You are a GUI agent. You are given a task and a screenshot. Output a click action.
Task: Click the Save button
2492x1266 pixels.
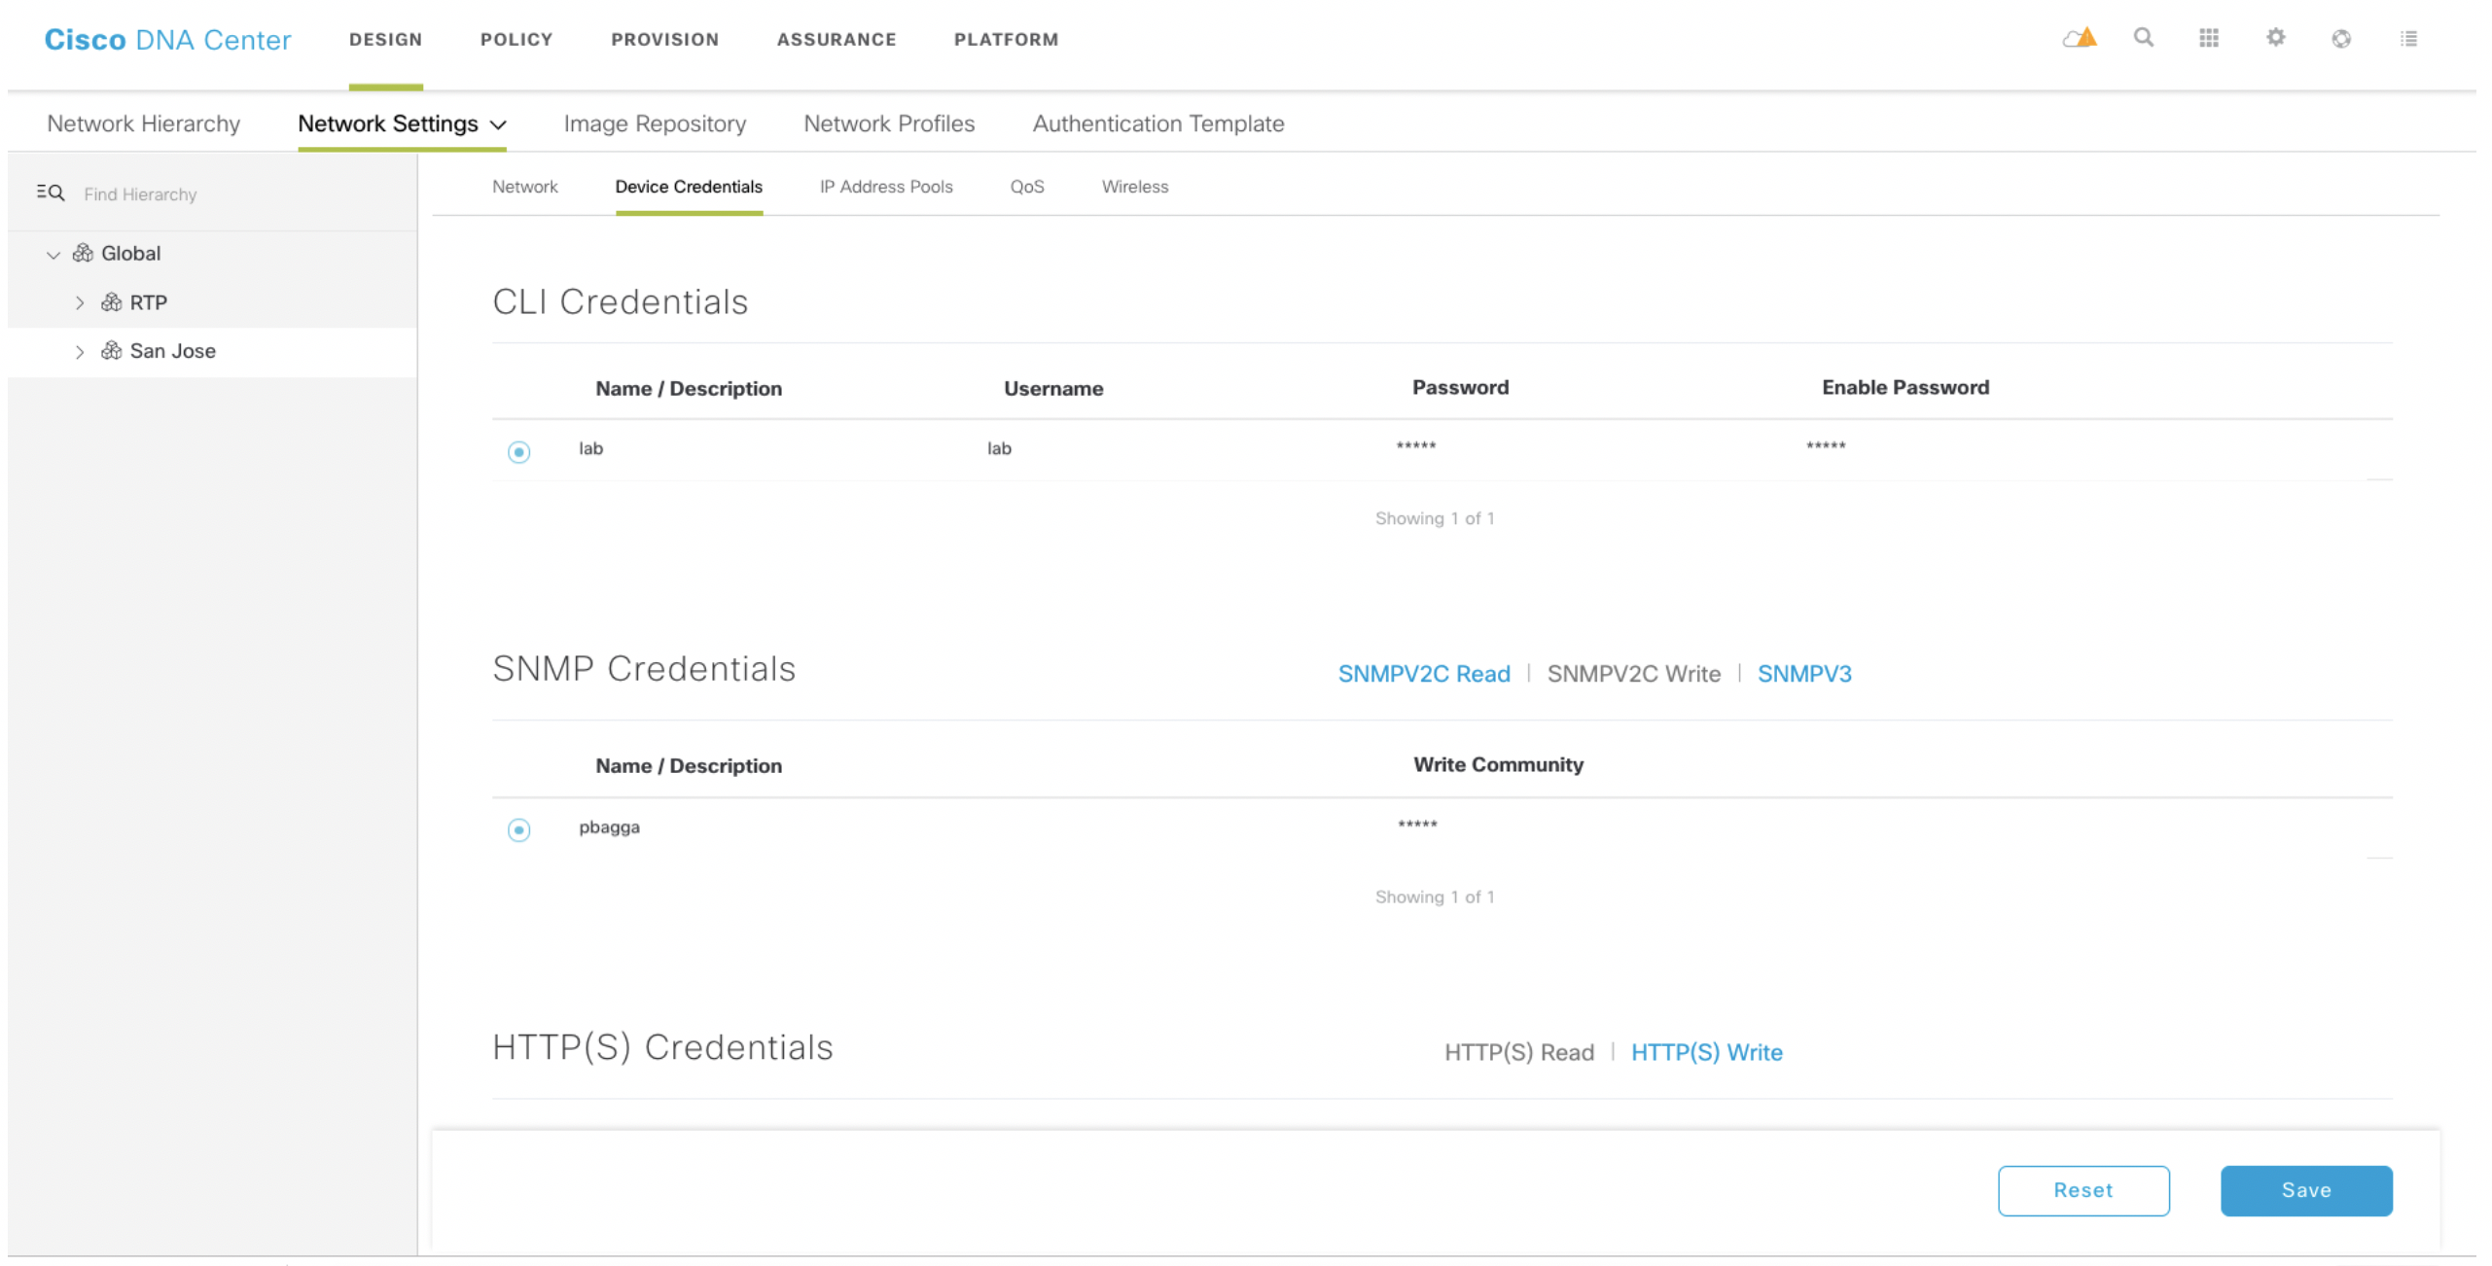click(x=2306, y=1190)
